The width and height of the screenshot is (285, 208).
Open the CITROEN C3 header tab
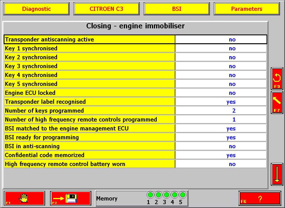click(107, 9)
